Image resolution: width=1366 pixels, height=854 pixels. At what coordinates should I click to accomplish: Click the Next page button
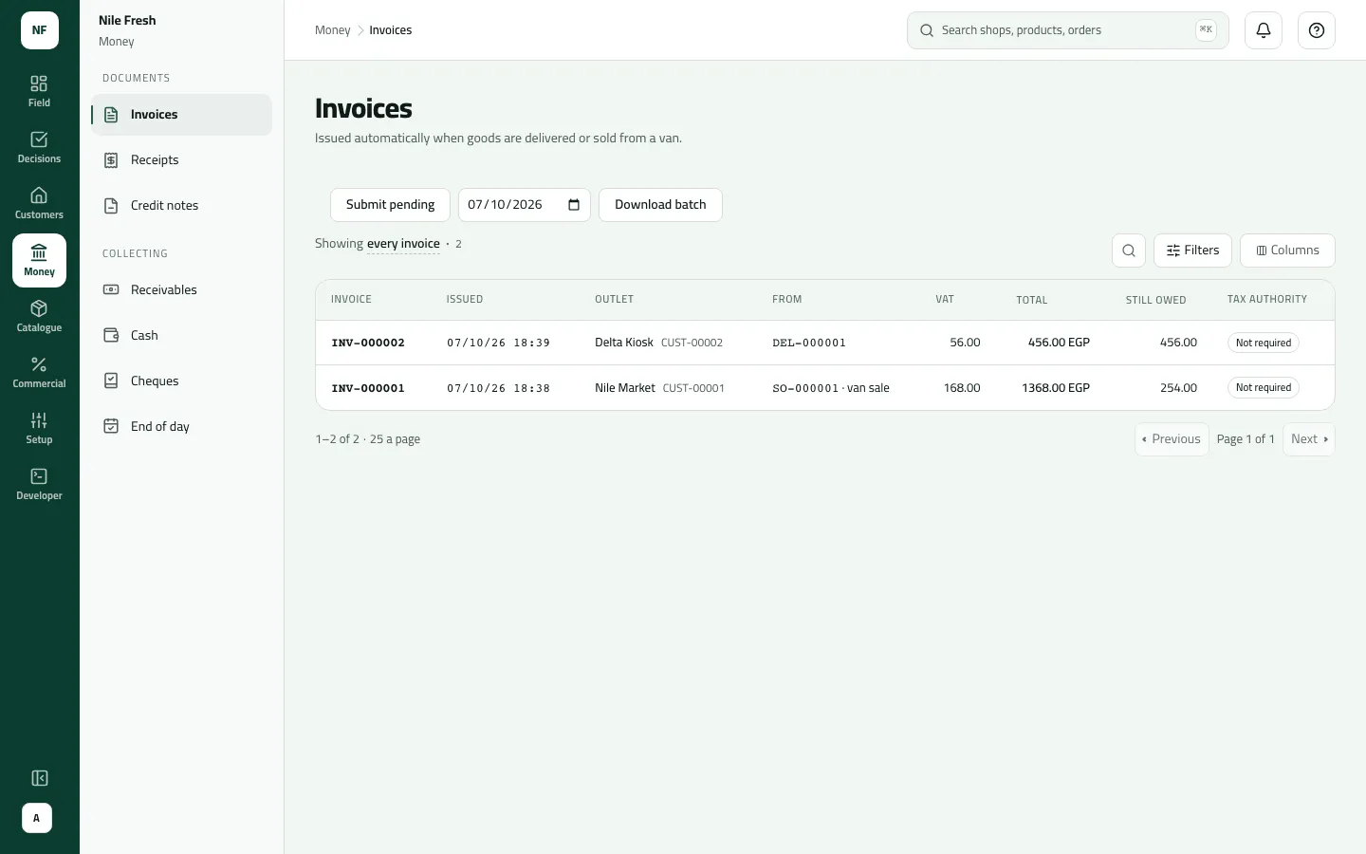tap(1309, 439)
